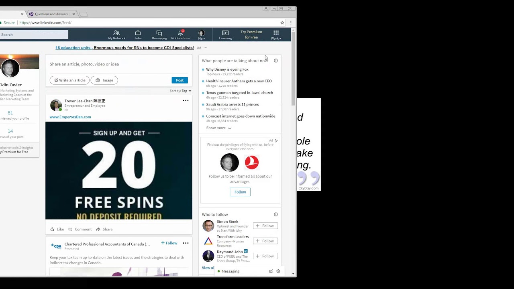514x289 pixels.
Task: Open Health insurer Anthem gets a new CEO
Action: (239, 81)
